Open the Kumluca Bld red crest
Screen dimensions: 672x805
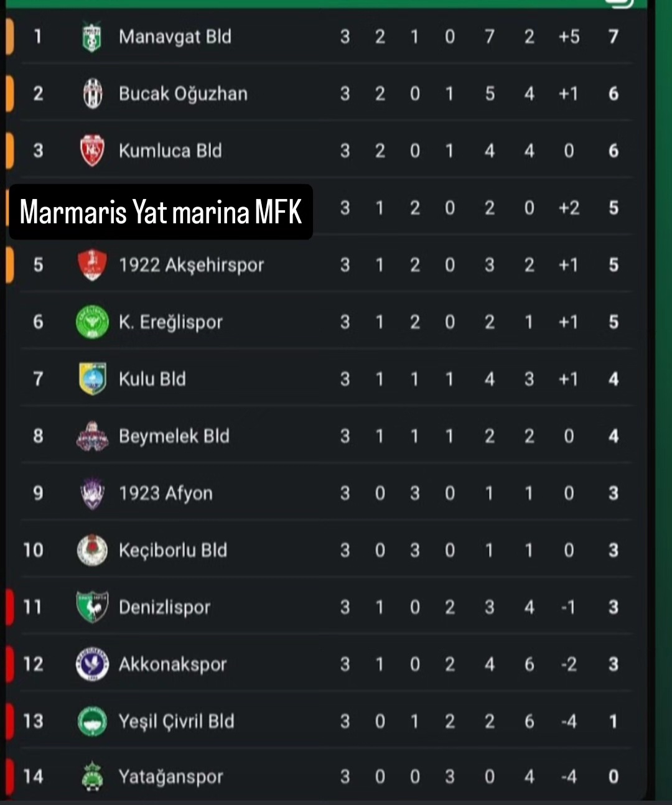click(x=92, y=151)
